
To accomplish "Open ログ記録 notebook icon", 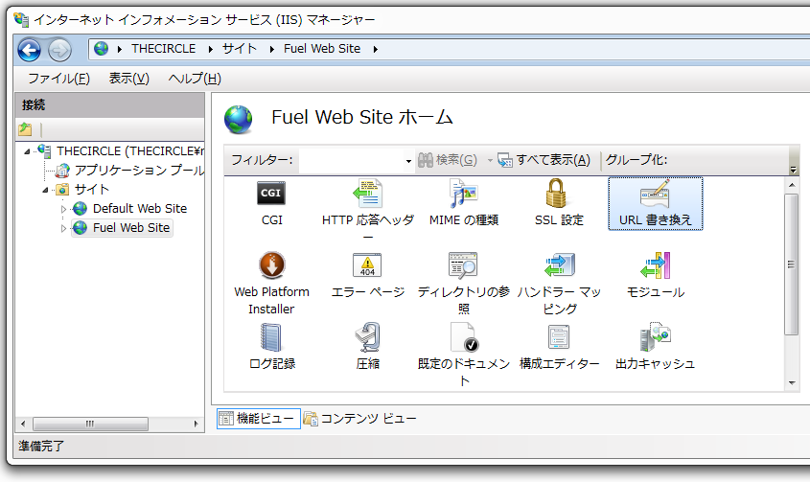I will (x=271, y=337).
